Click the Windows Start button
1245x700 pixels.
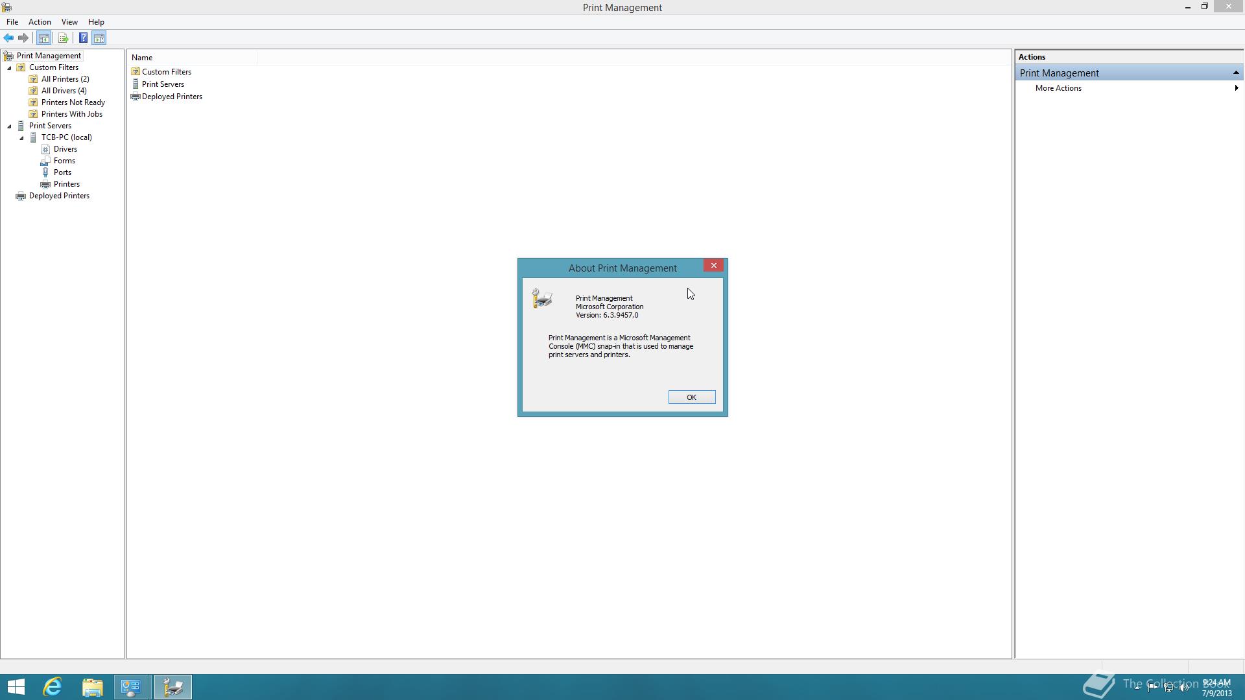[16, 687]
